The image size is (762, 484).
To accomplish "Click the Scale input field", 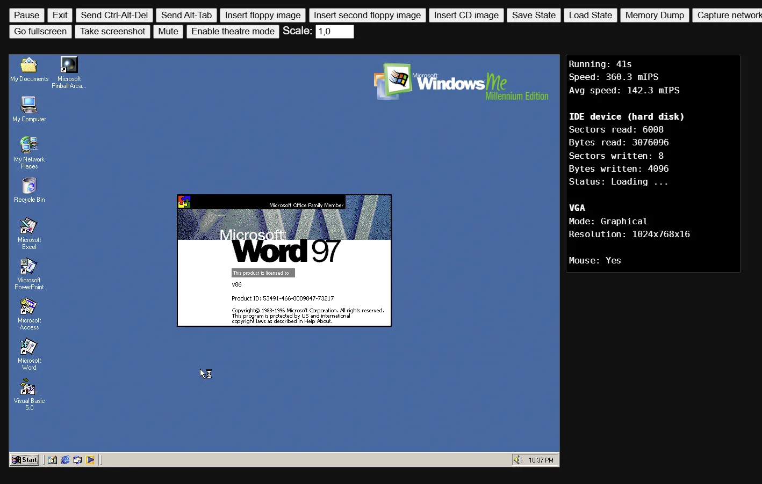I will pos(335,32).
